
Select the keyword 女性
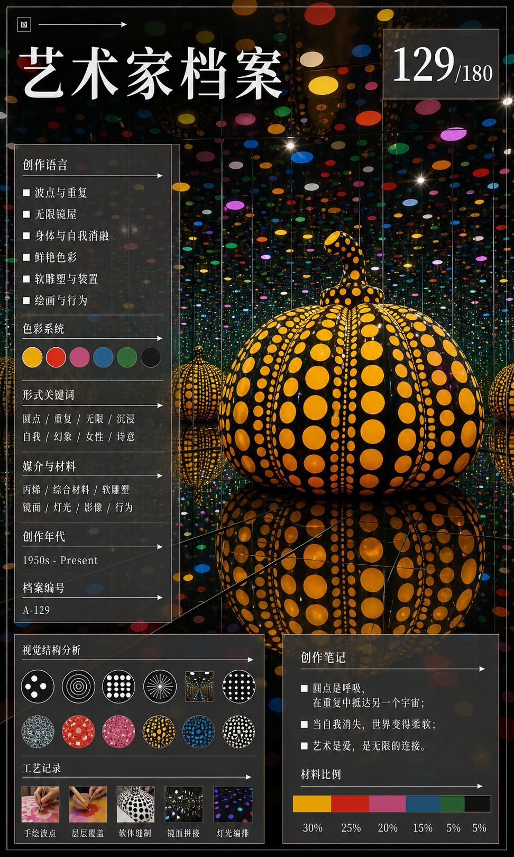point(95,437)
